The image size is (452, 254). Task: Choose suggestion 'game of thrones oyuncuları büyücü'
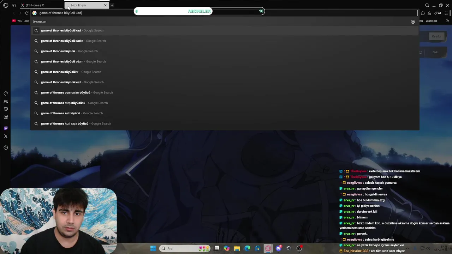(225, 92)
